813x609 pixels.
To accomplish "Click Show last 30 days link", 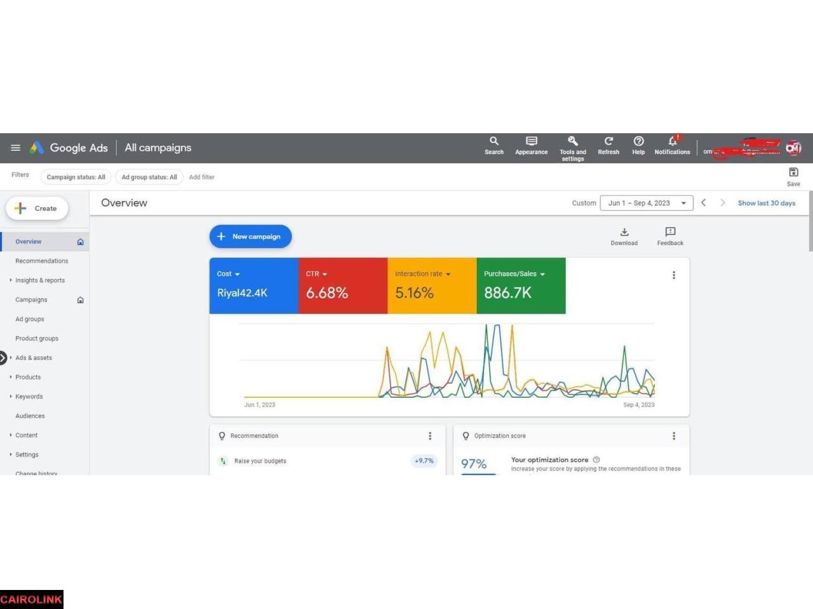I will [766, 203].
